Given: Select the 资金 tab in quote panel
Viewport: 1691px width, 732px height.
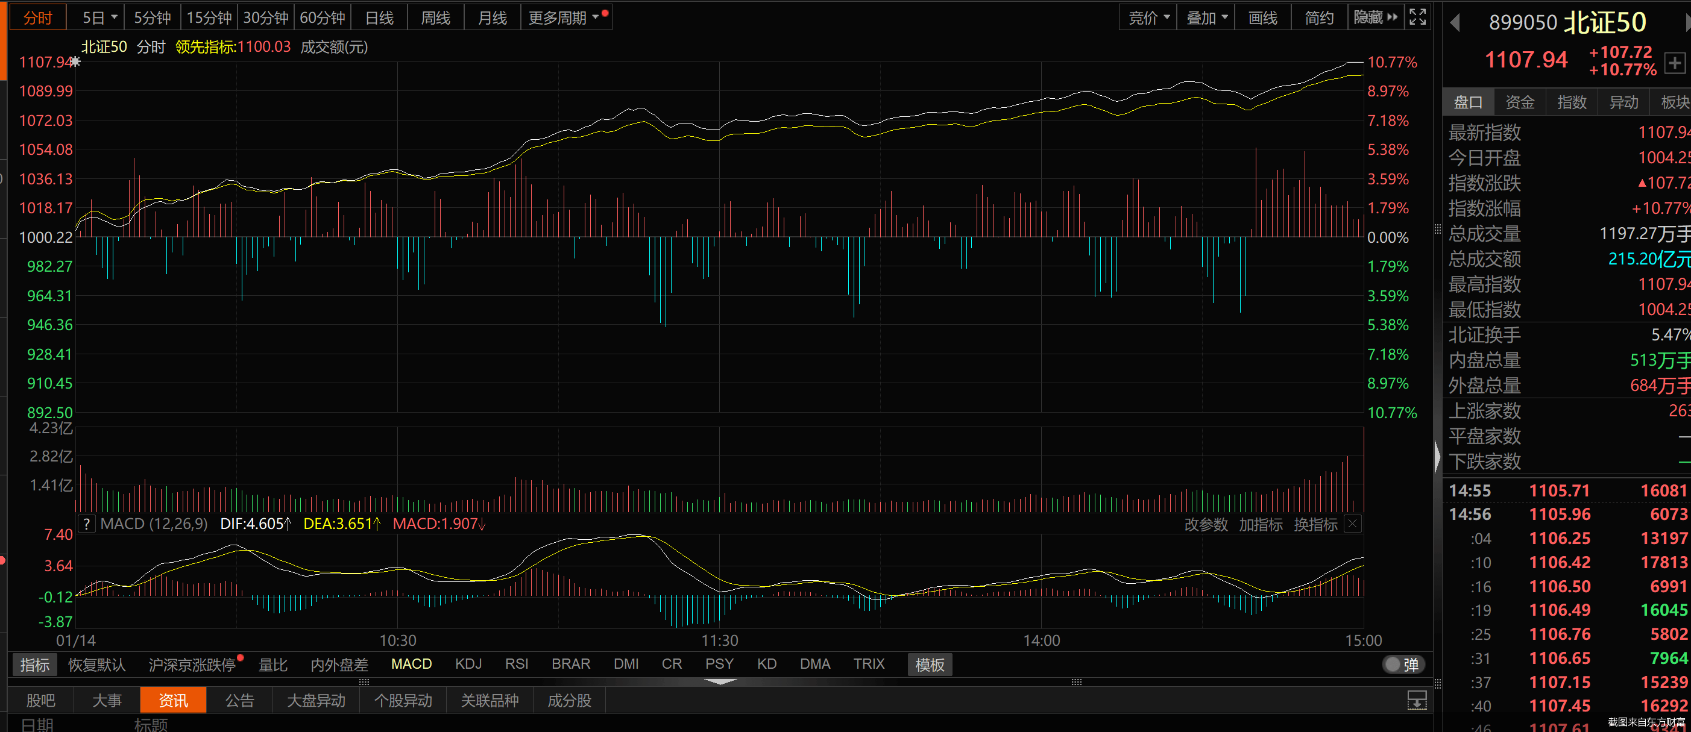Looking at the screenshot, I should pos(1520,102).
